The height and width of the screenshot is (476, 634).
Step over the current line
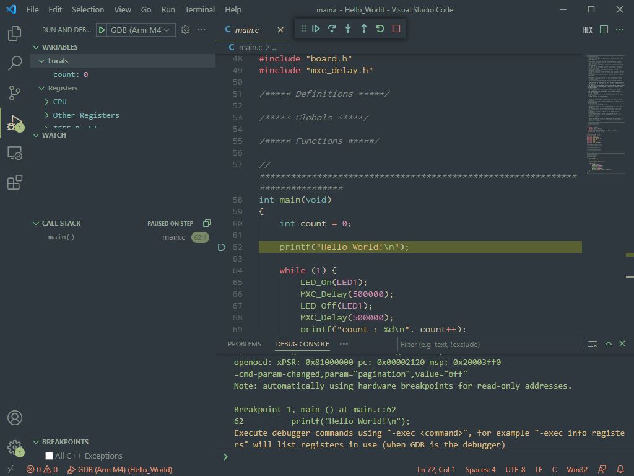coord(332,29)
